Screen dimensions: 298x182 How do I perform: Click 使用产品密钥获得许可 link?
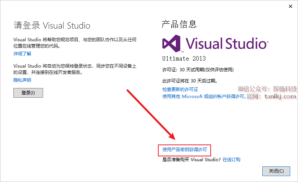pos(184,150)
